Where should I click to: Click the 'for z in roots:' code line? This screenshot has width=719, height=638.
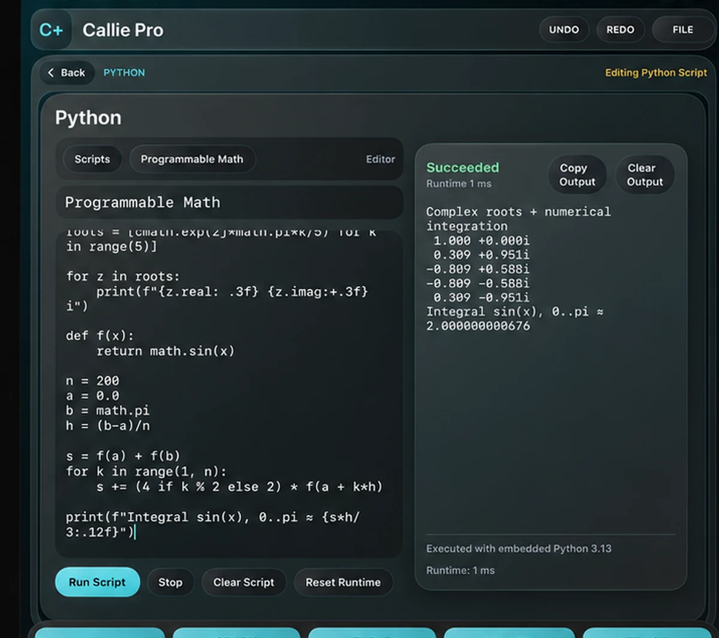point(123,277)
